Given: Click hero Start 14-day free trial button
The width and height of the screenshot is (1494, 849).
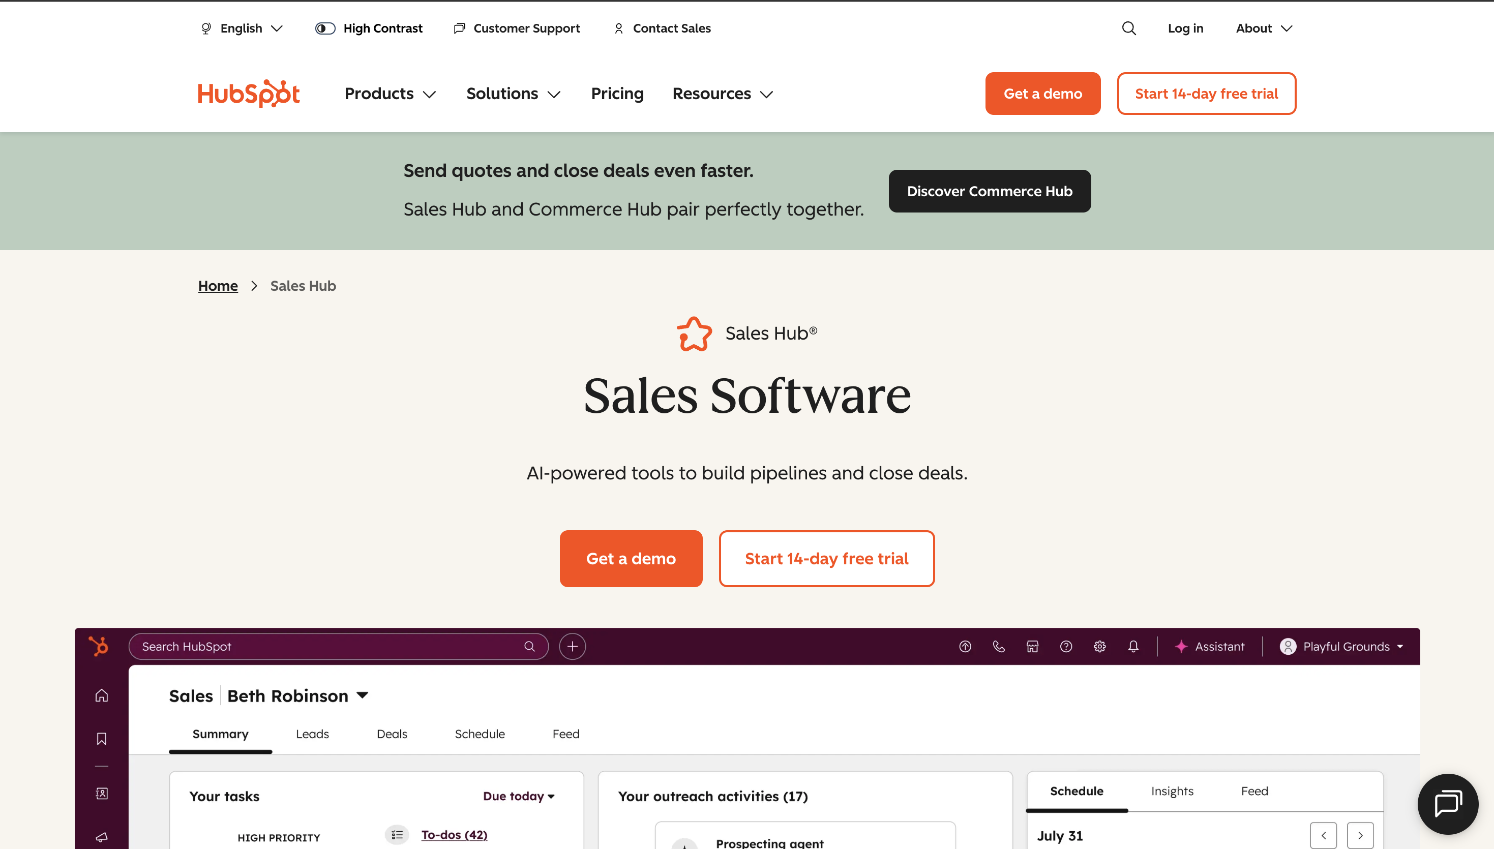Looking at the screenshot, I should tap(826, 558).
